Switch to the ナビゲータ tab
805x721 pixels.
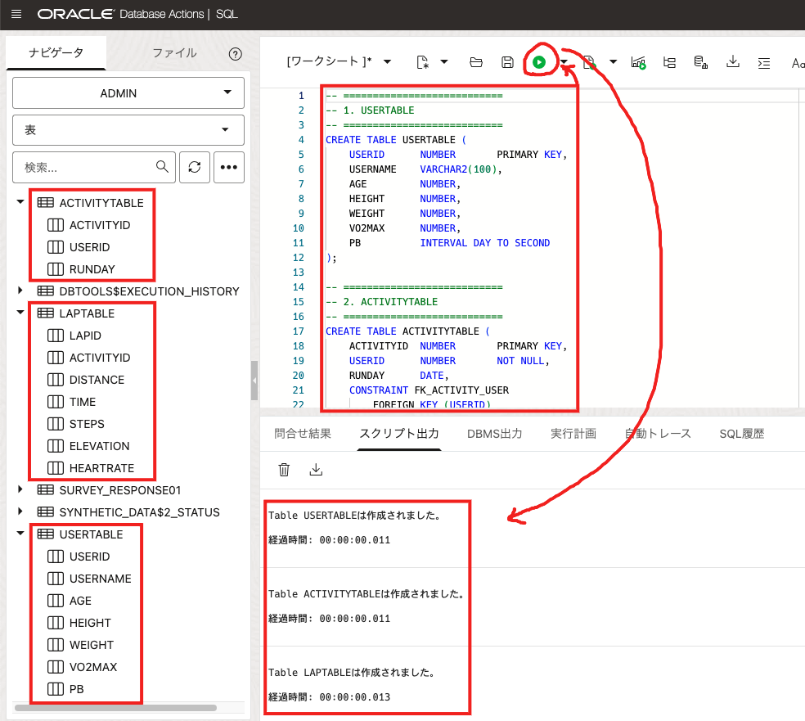tap(56, 52)
